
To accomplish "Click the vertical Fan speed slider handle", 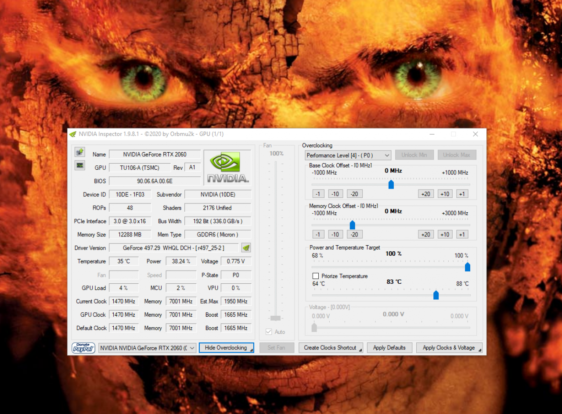I will pos(276,318).
